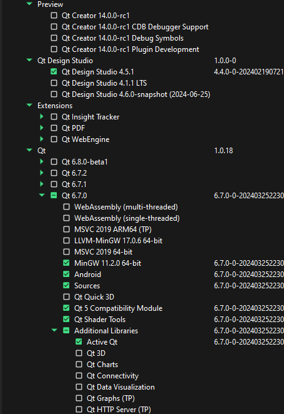Collapse the top-level Qt section

click(29, 150)
